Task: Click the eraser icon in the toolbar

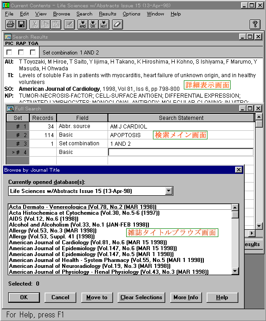Action: (118, 25)
